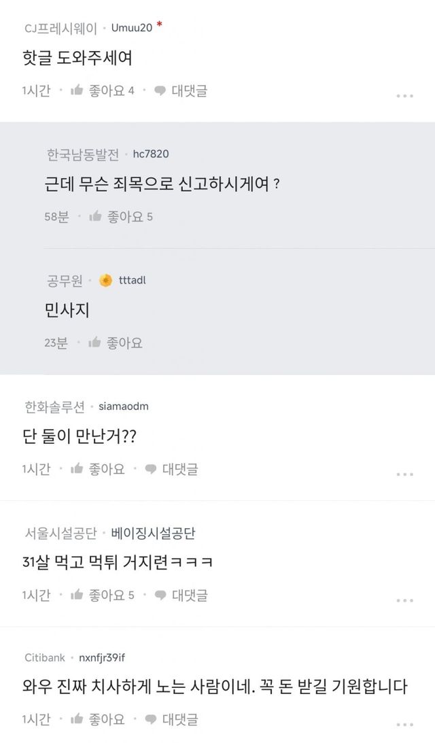
Task: Open three-dot menu on nxnfjr39if's comment
Action: 404,724
